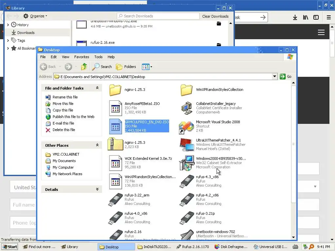Open the browser hamburger menu
Viewport: 335px width, 251px height.
(x=329, y=17)
